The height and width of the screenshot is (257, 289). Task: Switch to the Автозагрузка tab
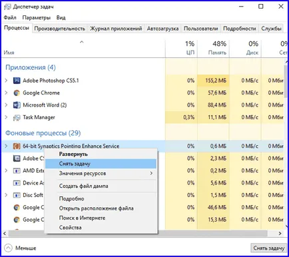click(x=162, y=29)
